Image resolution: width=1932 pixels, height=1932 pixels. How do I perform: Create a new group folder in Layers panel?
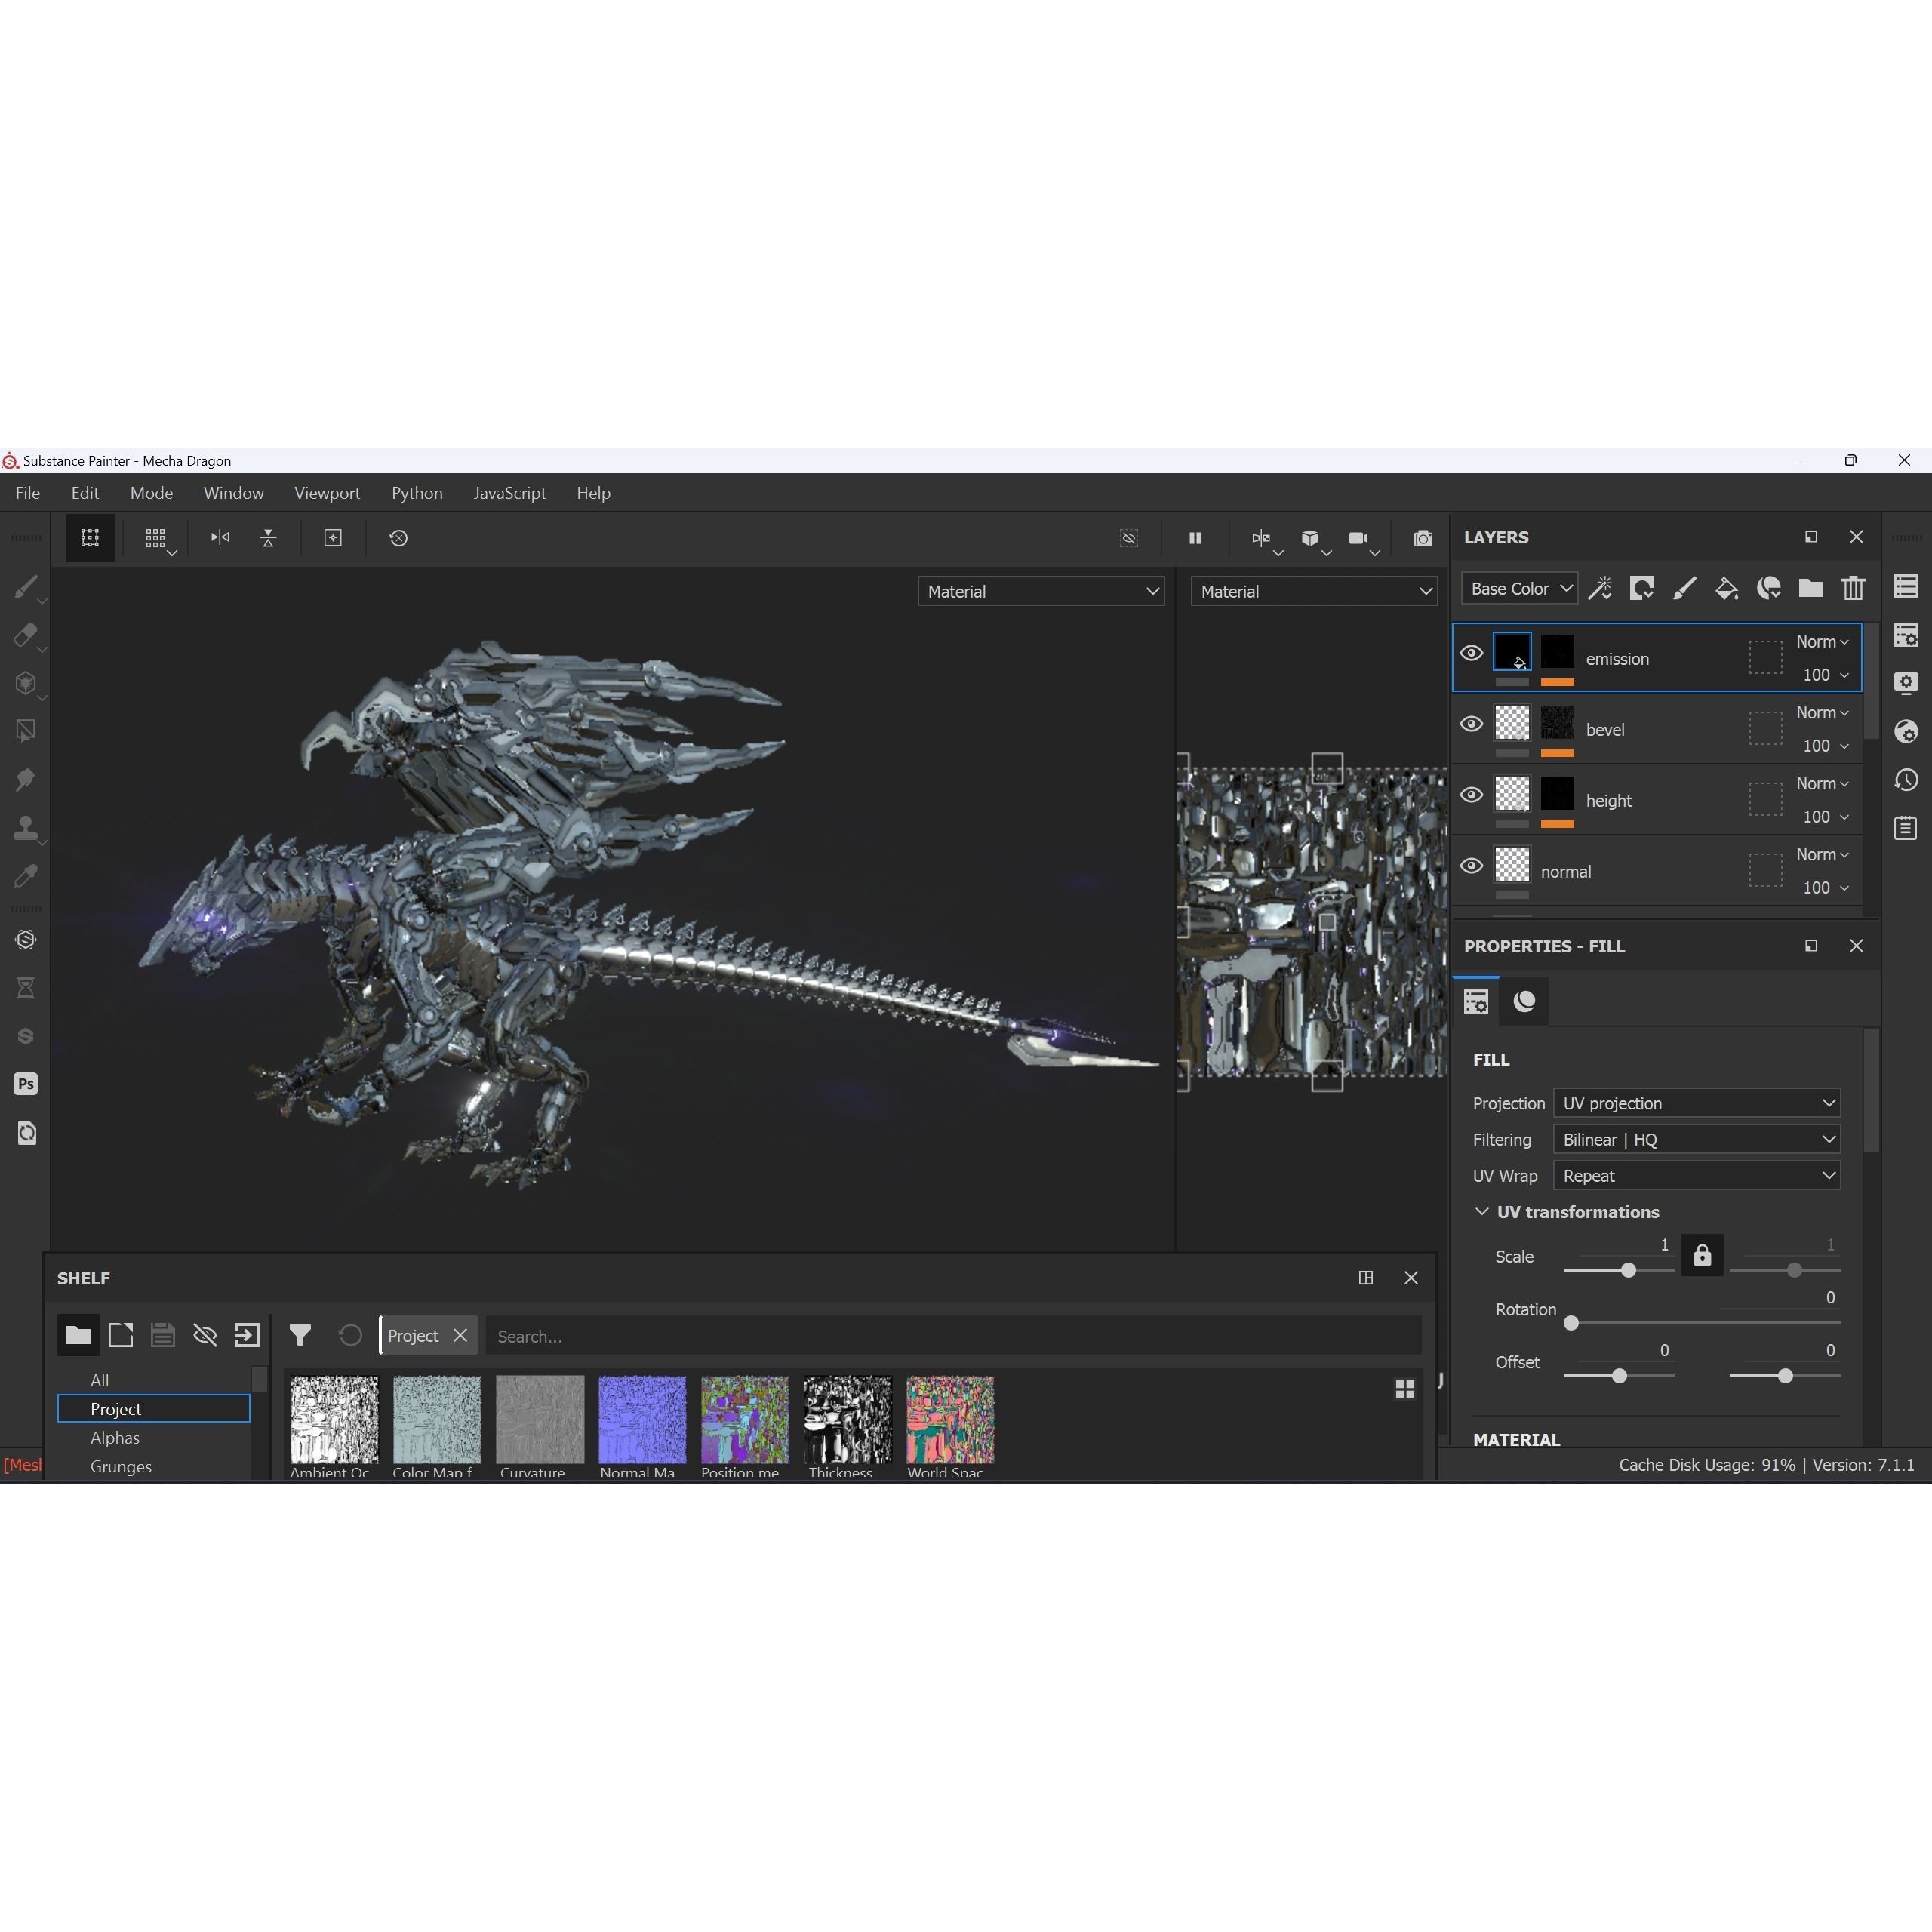(x=1810, y=589)
